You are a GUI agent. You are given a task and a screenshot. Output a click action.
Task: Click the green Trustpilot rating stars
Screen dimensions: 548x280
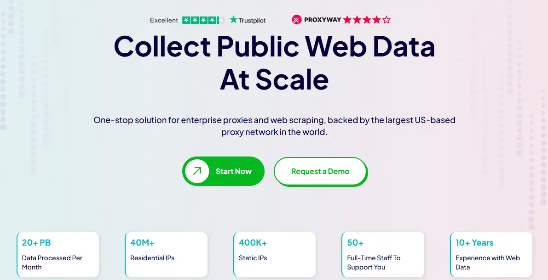[202, 20]
